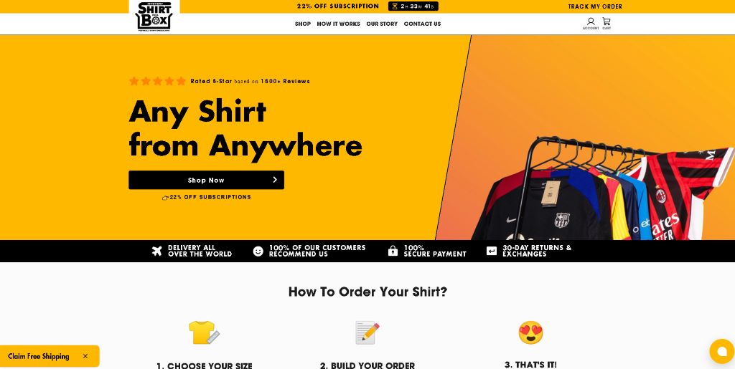
Task: Open the chat bubble widget
Action: coord(722,351)
